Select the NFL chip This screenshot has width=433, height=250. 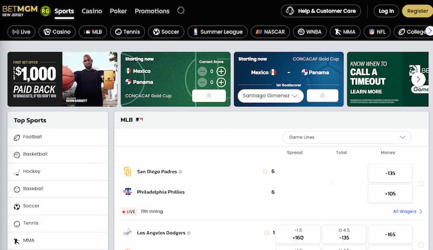pos(377,32)
